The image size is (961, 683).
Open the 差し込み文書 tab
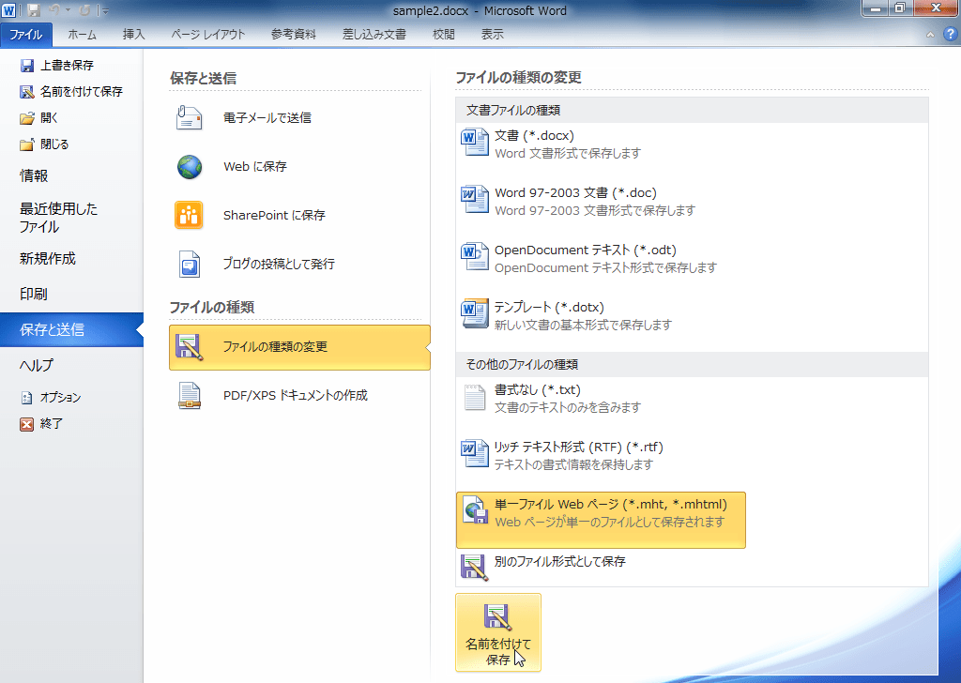pyautogui.click(x=374, y=35)
